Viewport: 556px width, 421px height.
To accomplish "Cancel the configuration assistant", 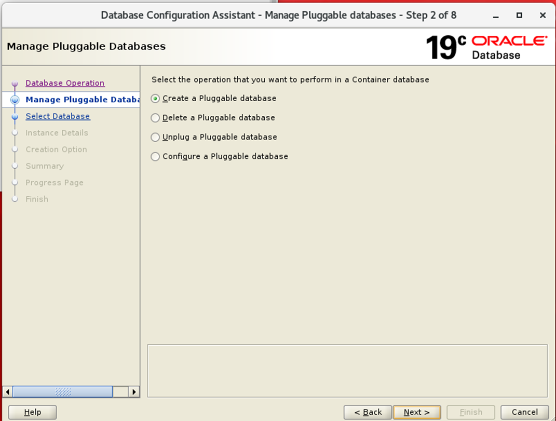I will coord(525,412).
